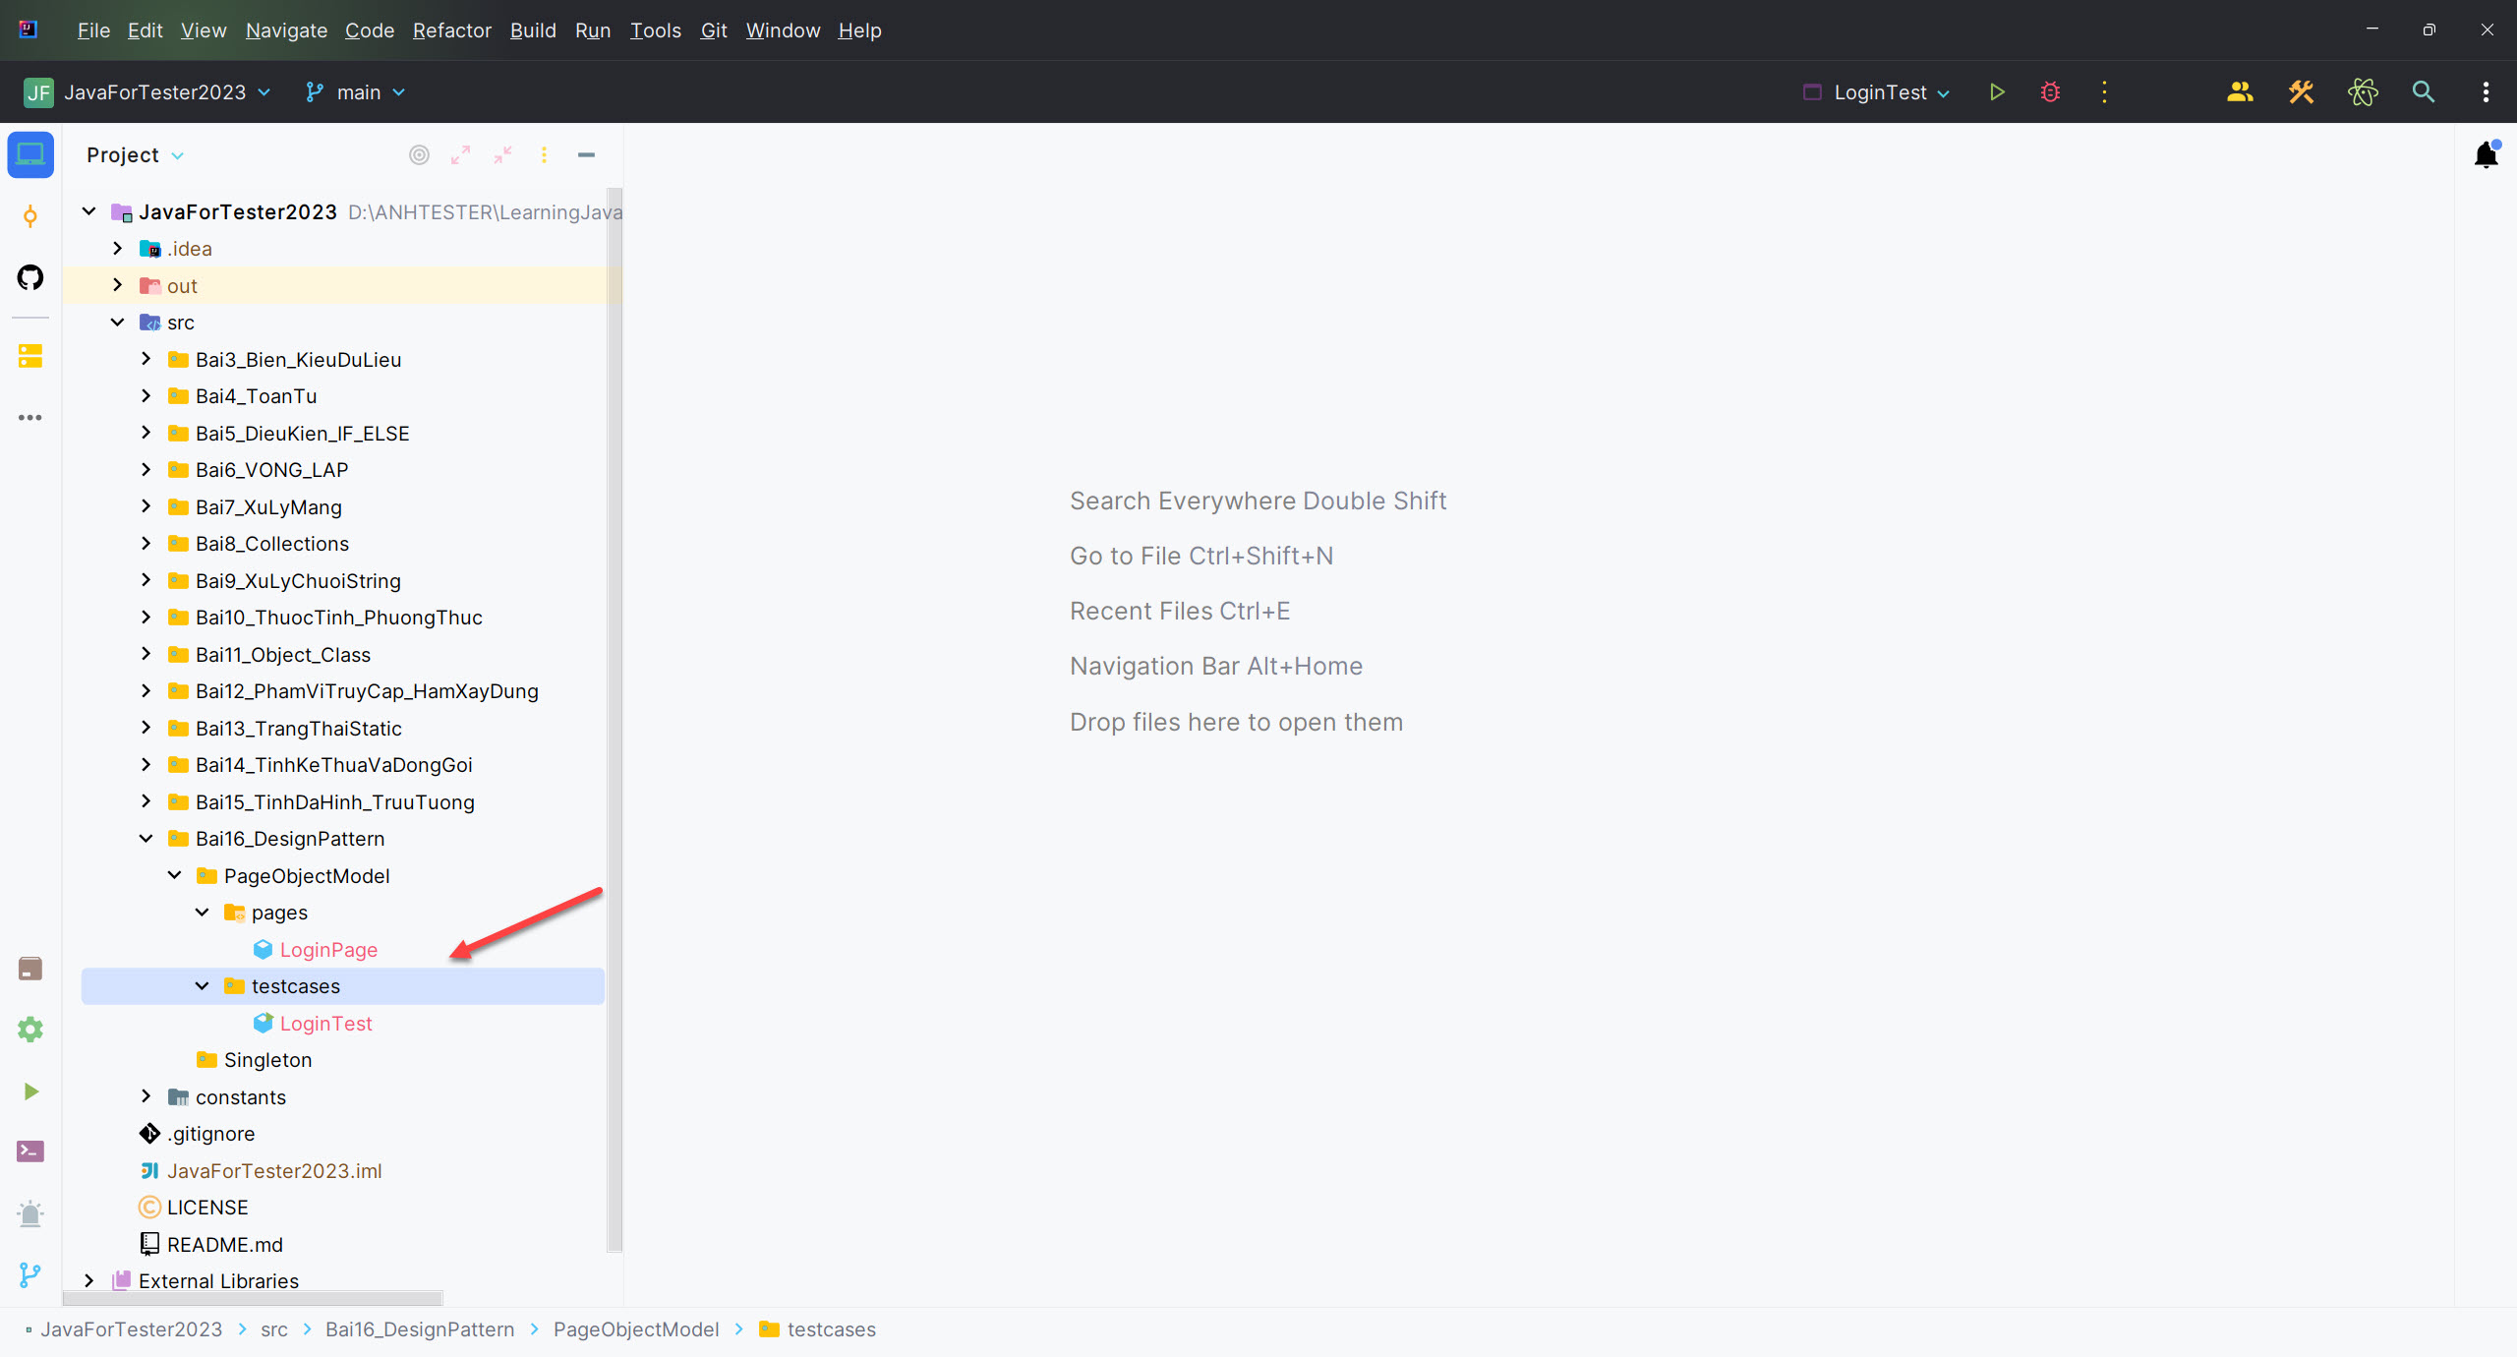This screenshot has width=2517, height=1357.
Task: Open the Refactor menu
Action: pyautogui.click(x=451, y=30)
